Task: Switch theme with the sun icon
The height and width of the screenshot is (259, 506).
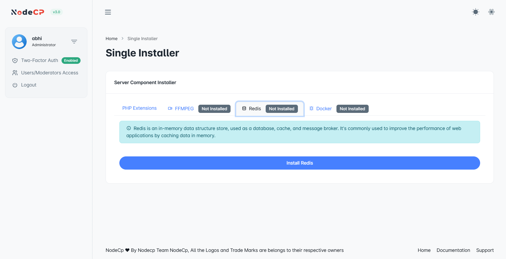Action: pos(475,12)
